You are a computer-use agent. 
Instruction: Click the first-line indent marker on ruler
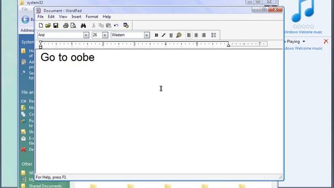[x=41, y=42]
